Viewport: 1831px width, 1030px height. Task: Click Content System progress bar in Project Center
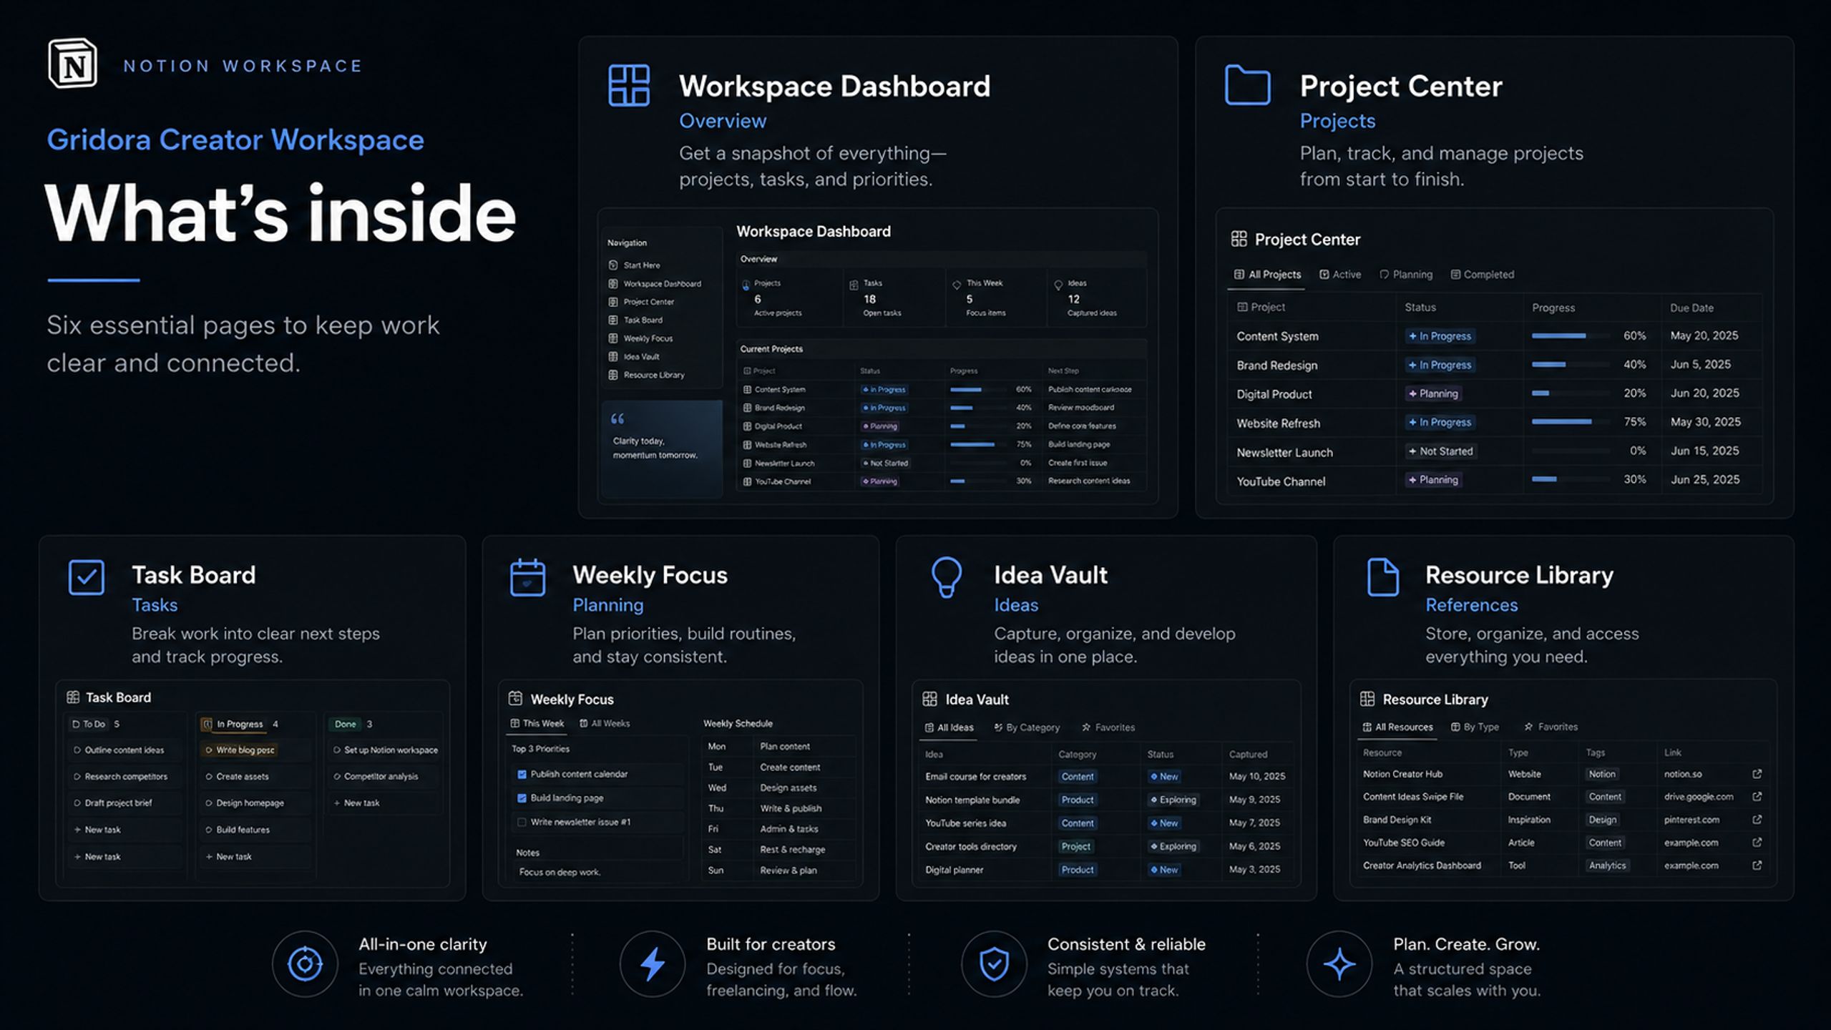tap(1570, 336)
